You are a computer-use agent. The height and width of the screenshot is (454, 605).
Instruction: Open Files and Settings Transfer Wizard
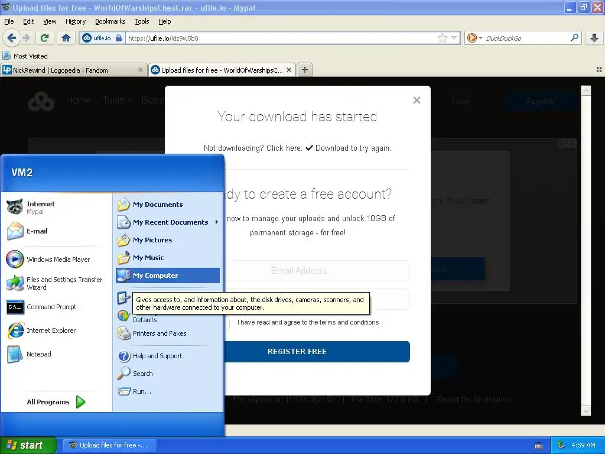57,283
